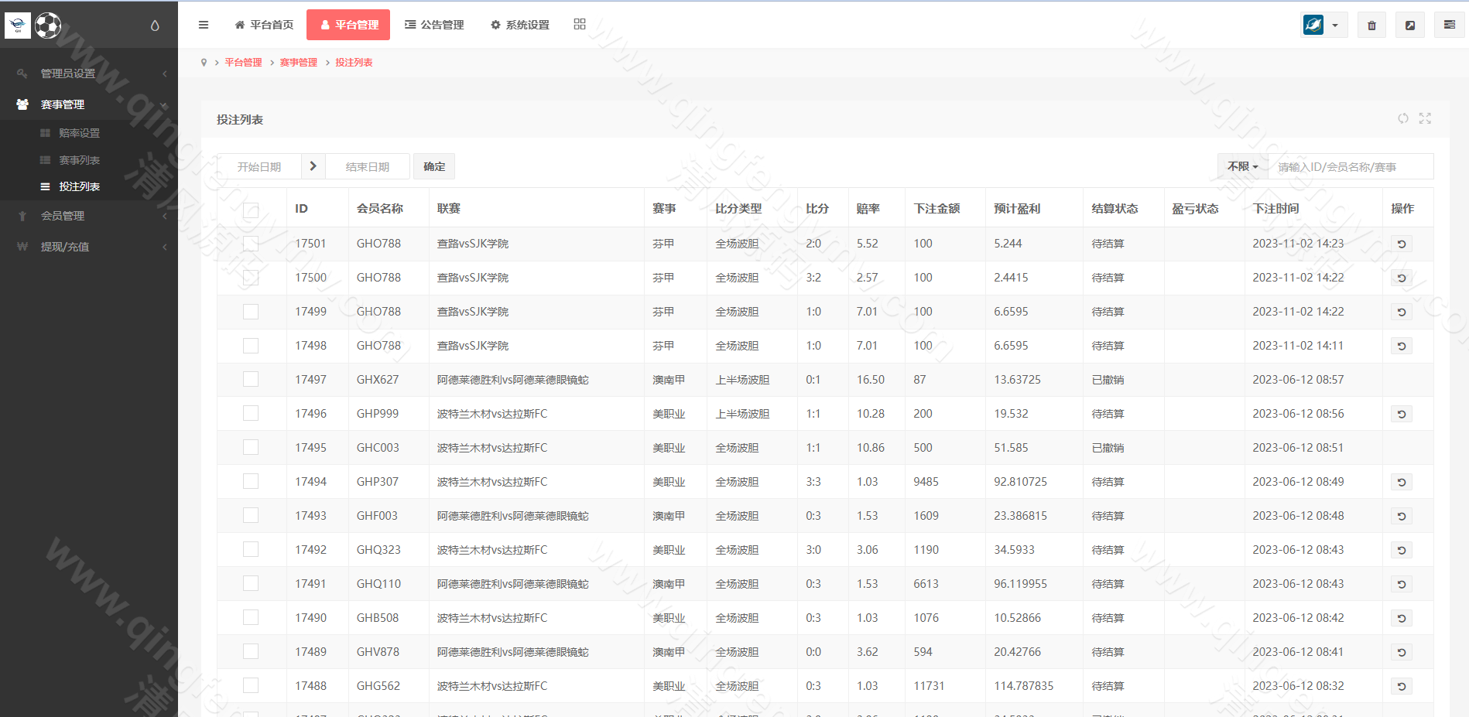Open the fullscreen external-link icon top right
This screenshot has height=717, width=1469.
1410,24
